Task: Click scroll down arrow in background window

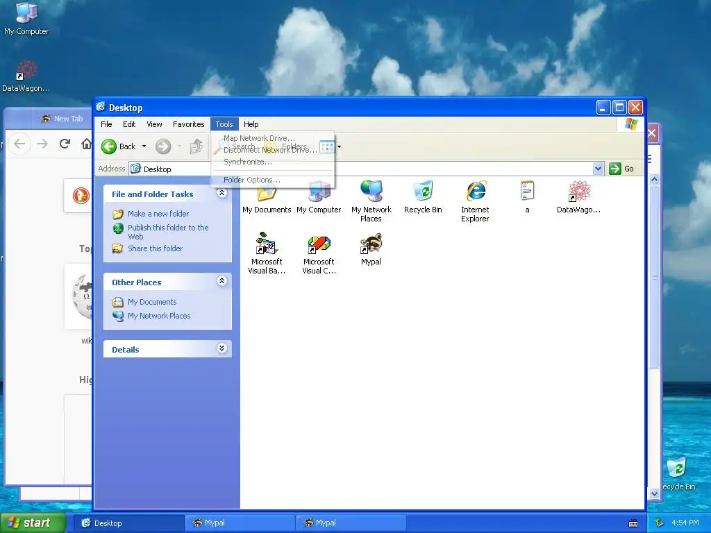Action: [654, 494]
